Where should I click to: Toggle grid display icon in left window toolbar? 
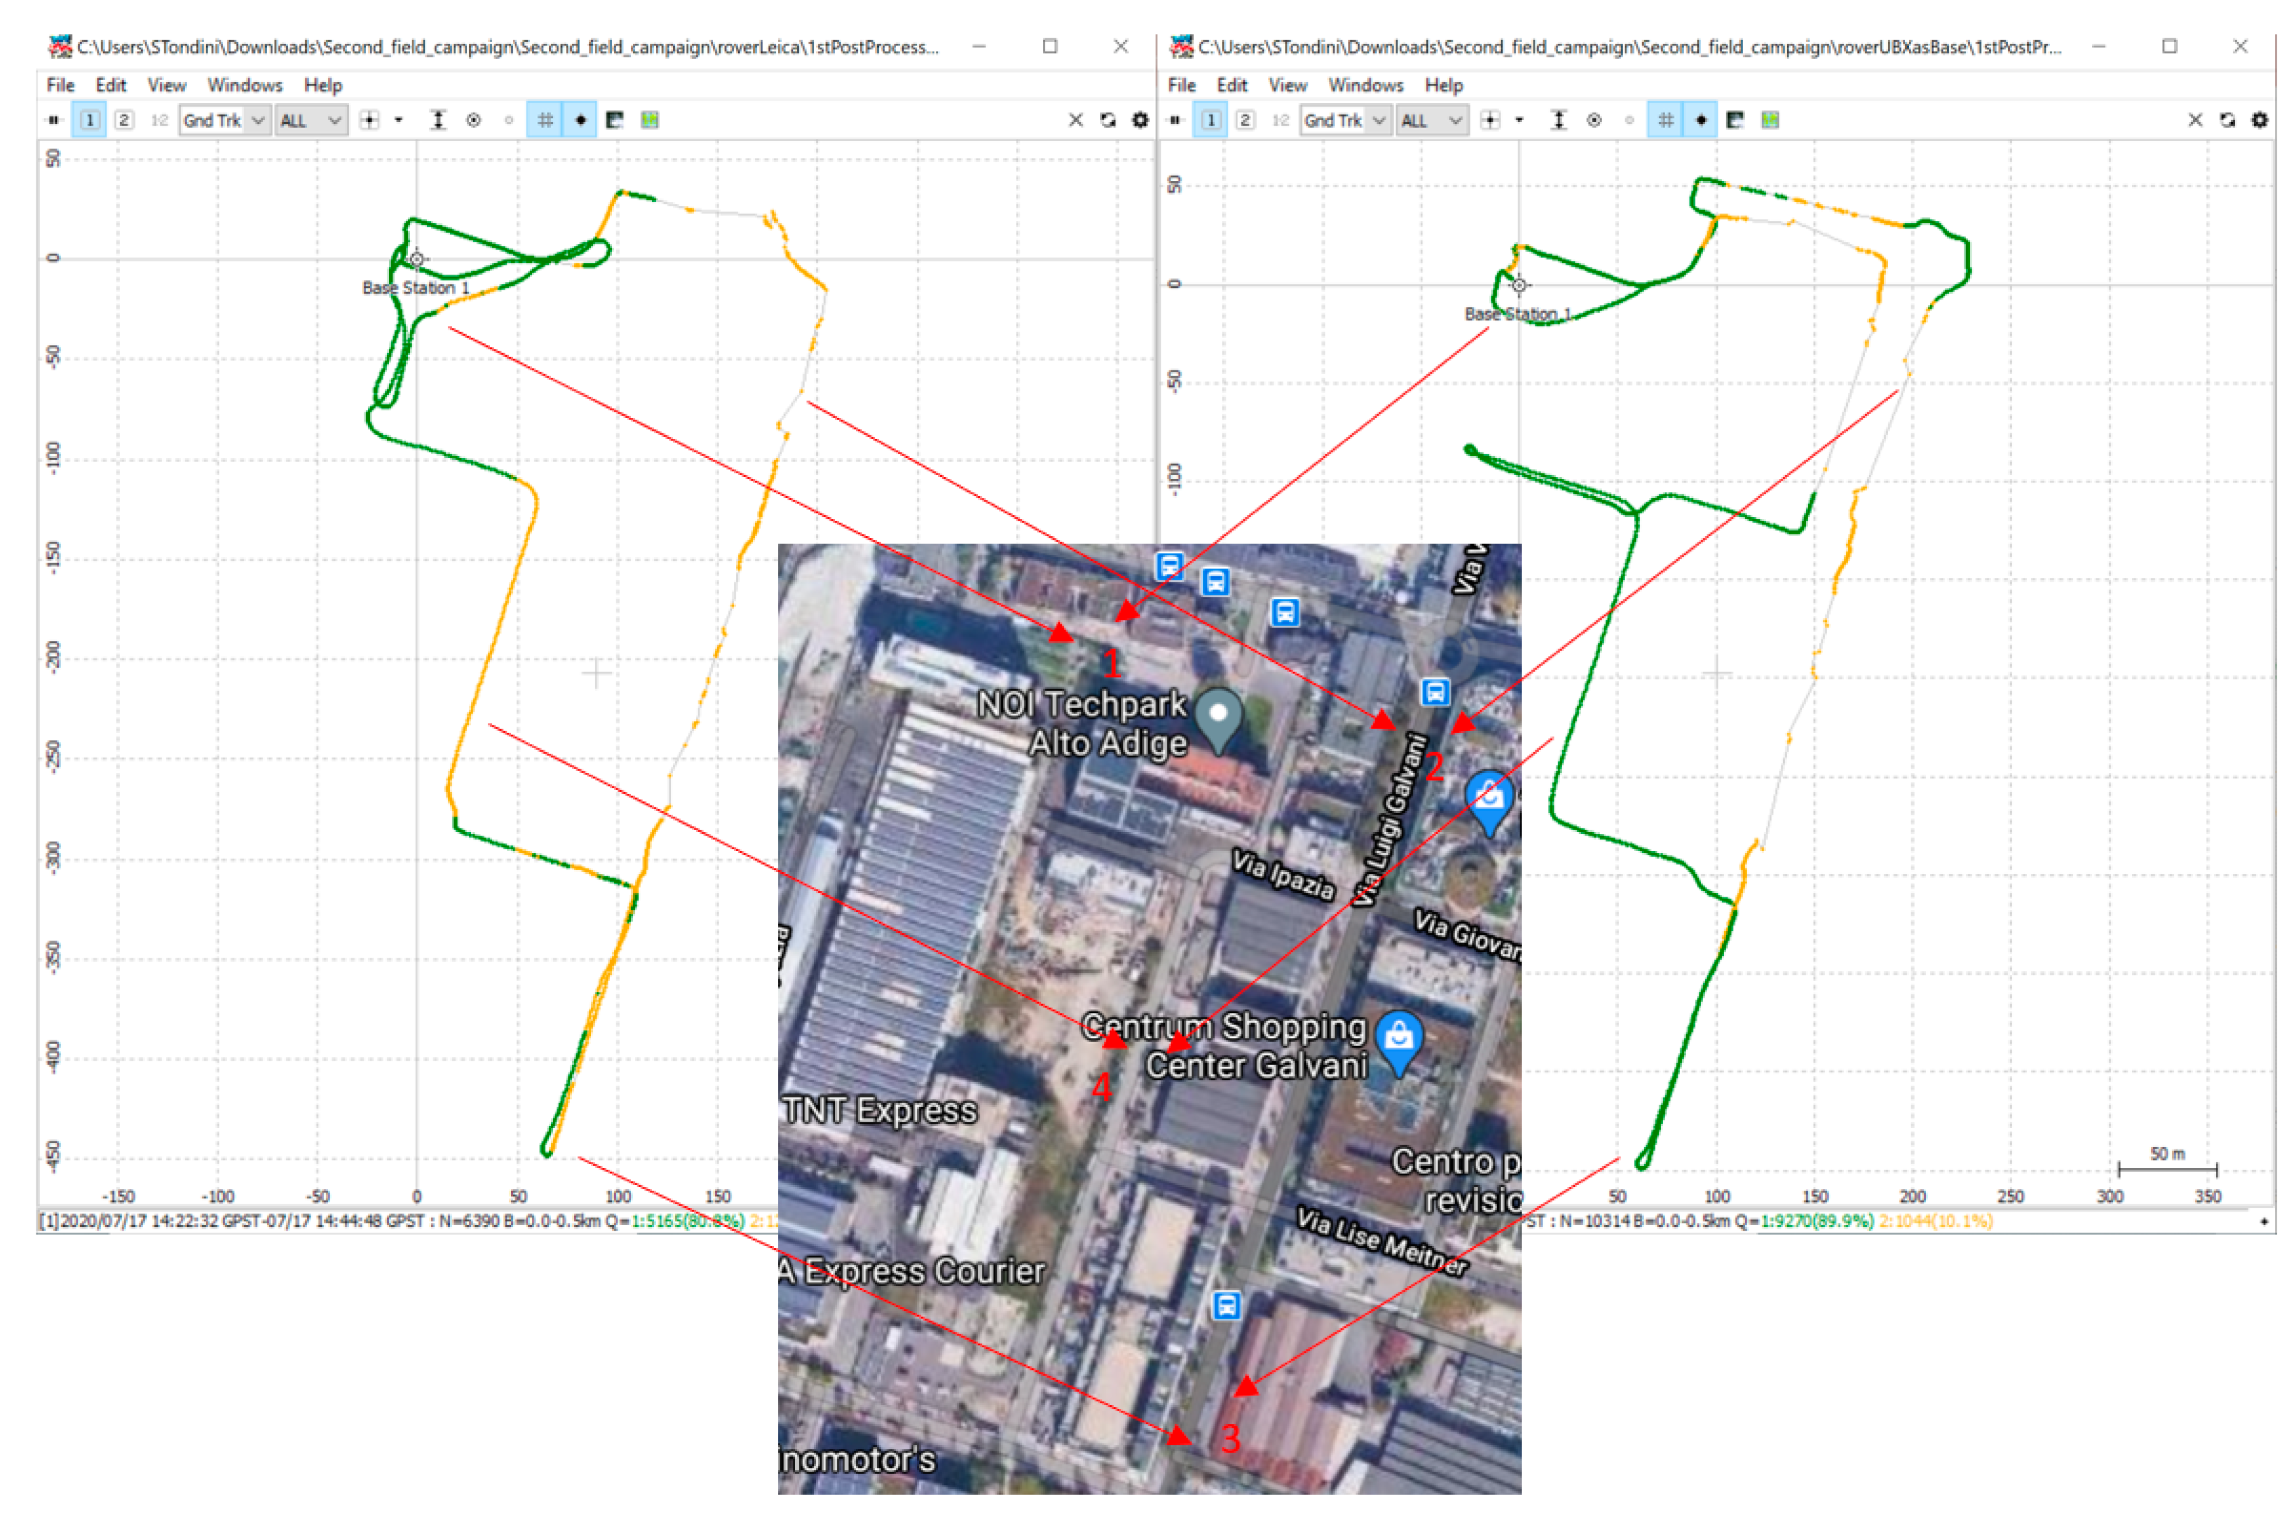(x=545, y=121)
